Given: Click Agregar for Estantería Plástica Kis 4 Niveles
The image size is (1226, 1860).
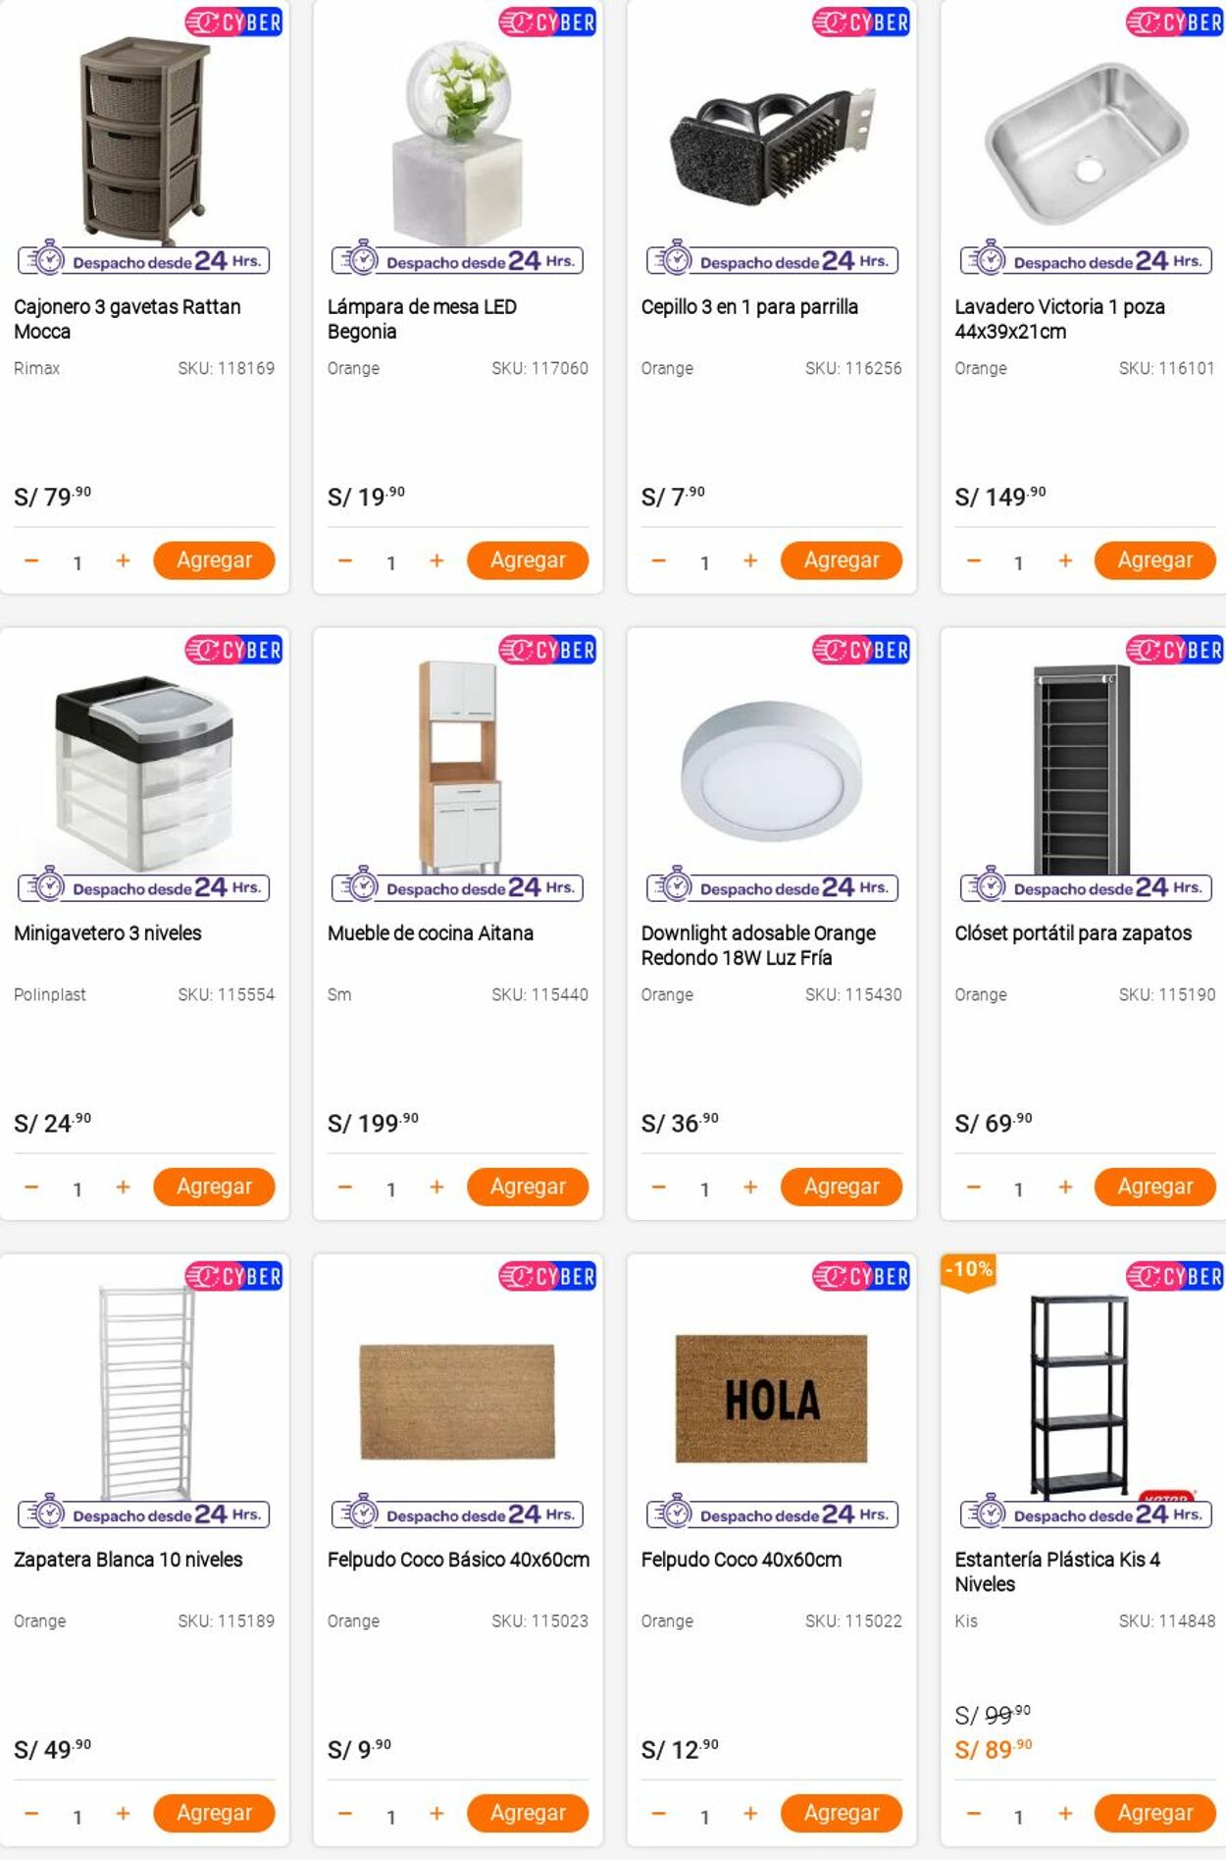Looking at the screenshot, I should click(x=1154, y=1813).
